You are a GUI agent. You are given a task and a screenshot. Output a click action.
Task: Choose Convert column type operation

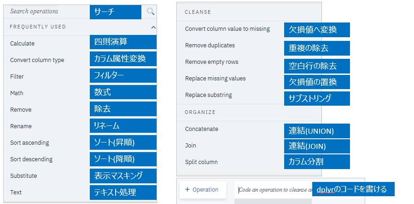37,60
